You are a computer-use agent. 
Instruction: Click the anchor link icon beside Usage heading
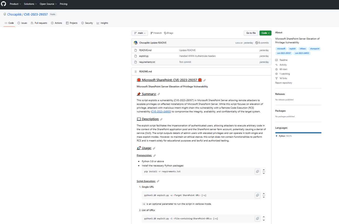(x=154, y=148)
